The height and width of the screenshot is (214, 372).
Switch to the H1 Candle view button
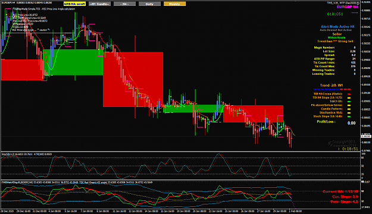click(99, 4)
